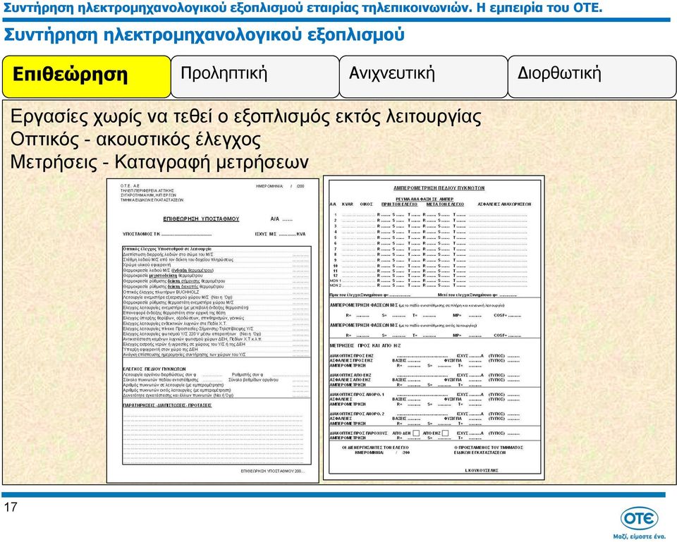677x542 pixels.
Task: Click the line Οπτικός - ακουστικός έλεγχος
Action: point(135,140)
